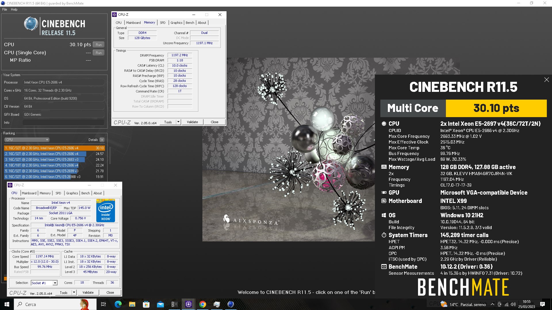Click the Info input field in Your System
The image size is (552, 310).
(x=64, y=123)
